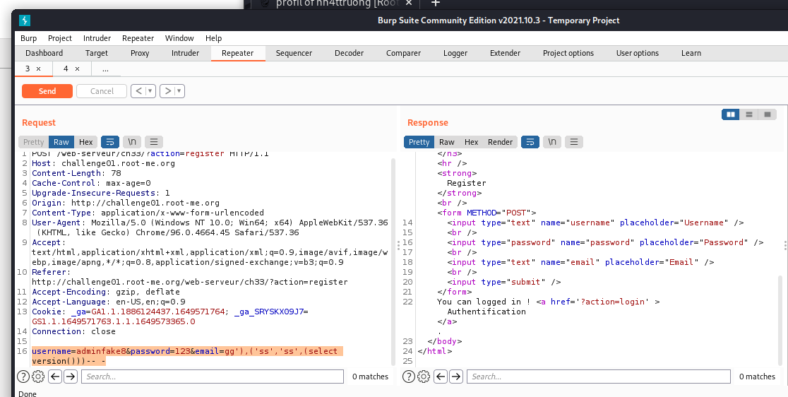Click the disabled Cancel button
The height and width of the screenshot is (397, 788).
tap(102, 91)
